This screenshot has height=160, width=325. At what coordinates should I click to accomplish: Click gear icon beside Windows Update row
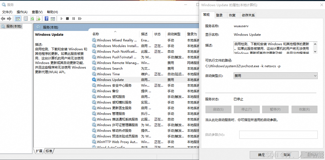coord(94,80)
